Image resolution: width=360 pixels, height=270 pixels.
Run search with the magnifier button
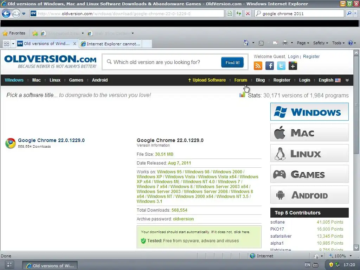(349, 14)
